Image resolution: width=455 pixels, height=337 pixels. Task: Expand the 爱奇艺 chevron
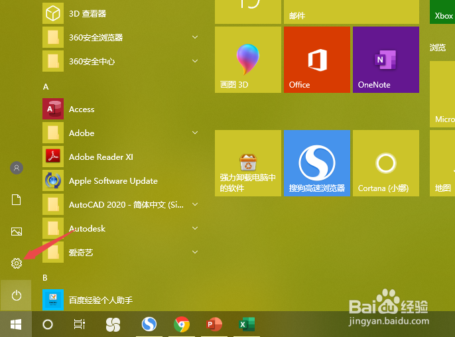click(x=195, y=252)
